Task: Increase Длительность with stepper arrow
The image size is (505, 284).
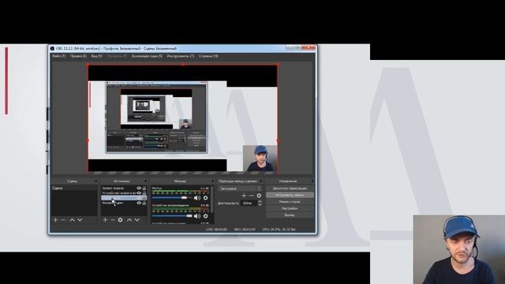Action: 260,202
